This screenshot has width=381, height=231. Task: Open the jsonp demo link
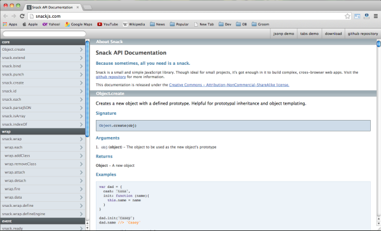pos(284,34)
